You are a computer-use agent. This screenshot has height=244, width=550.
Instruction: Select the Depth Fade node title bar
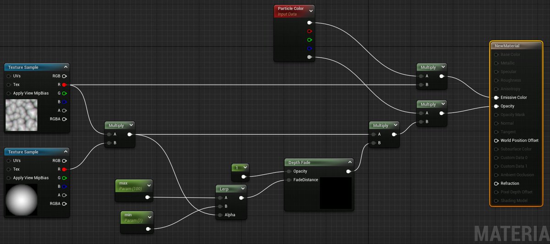319,162
